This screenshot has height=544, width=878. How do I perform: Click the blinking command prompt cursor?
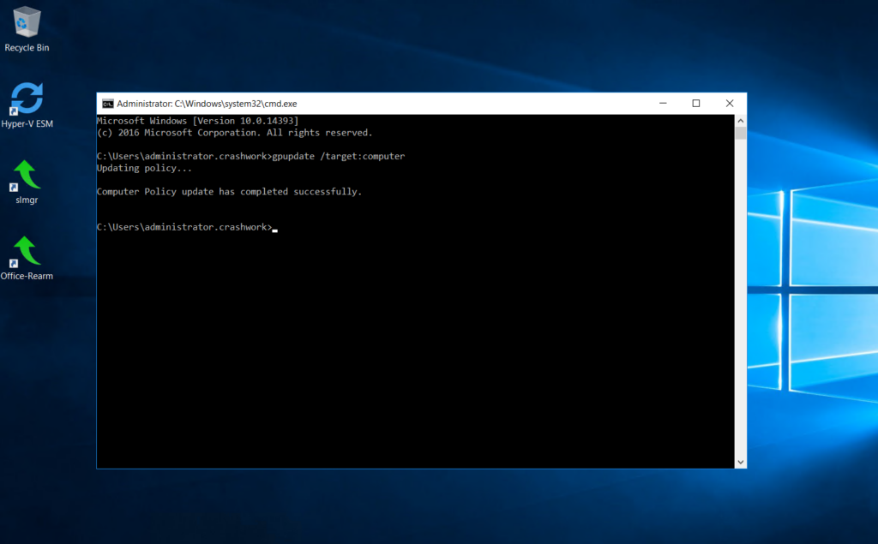coord(274,230)
